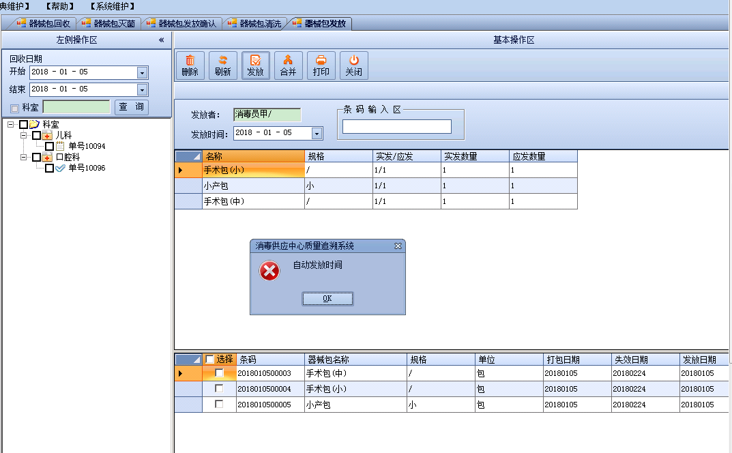Viewport: 732px width, 453px height.
Task: Check the box for barcode 2018010500003
Action: 219,372
